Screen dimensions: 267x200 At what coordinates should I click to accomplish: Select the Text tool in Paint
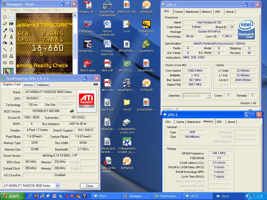coord(11,43)
